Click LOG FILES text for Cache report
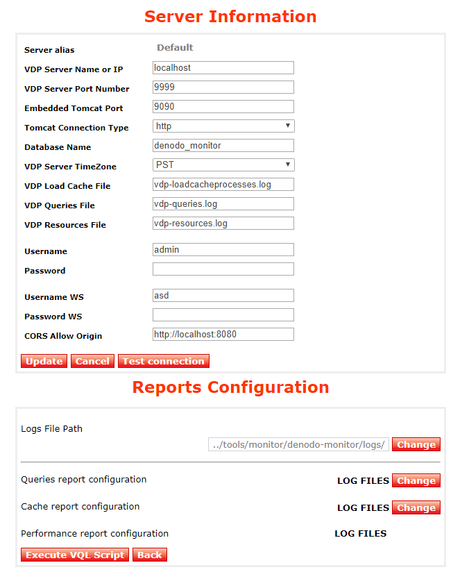Screen dimensions: 469x572 point(364,508)
